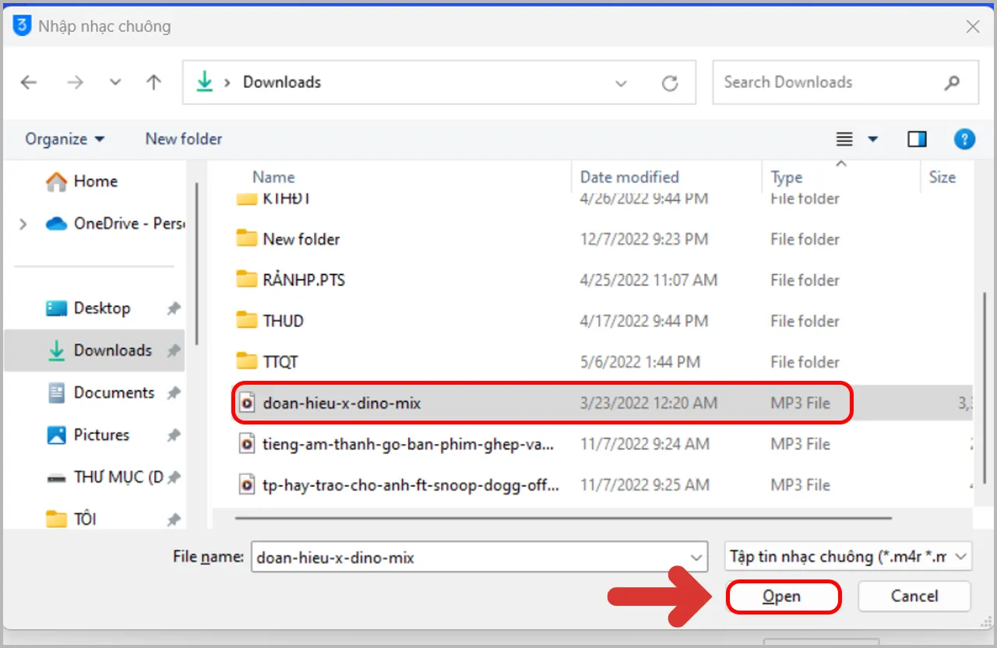Image resolution: width=997 pixels, height=648 pixels.
Task: Click the Up directory arrow
Action: coord(154,83)
